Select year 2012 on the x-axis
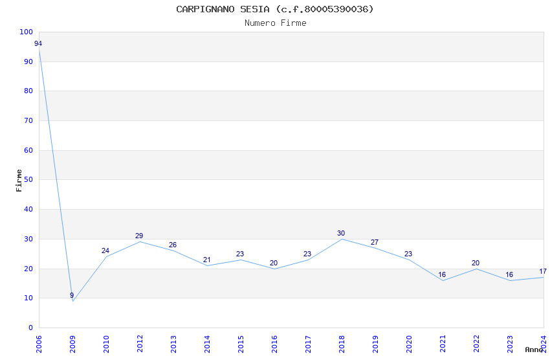The image size is (550, 356). click(x=140, y=344)
